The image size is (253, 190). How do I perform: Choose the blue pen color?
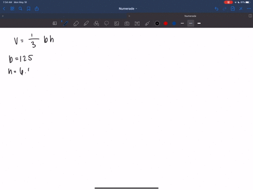pyautogui.click(x=174, y=23)
